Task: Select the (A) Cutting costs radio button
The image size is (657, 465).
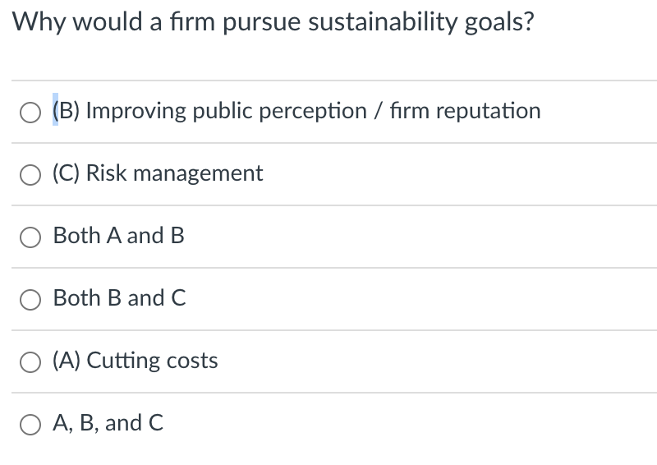Action: [30, 361]
